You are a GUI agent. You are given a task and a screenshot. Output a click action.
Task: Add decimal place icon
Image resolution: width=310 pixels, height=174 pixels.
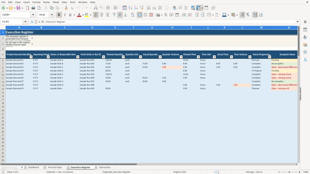click(184, 15)
